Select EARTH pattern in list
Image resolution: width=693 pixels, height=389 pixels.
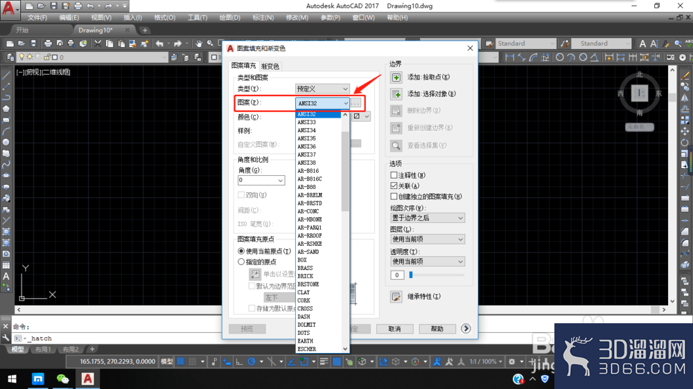318,341
